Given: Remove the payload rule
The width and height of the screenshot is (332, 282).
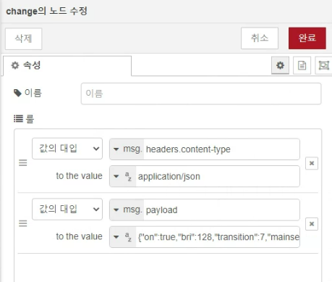Looking at the screenshot, I should (x=312, y=224).
